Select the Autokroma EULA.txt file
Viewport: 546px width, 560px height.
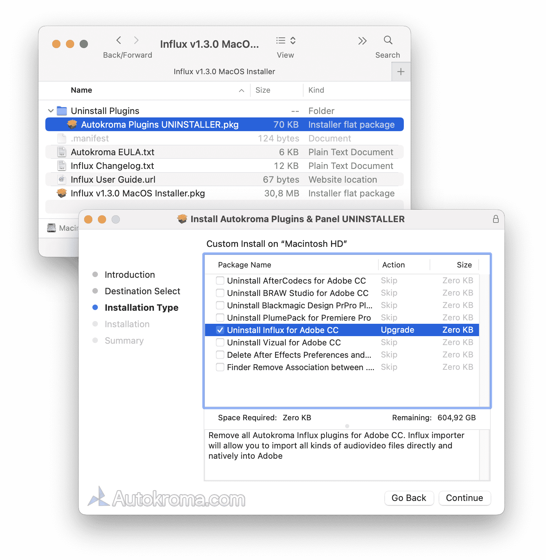click(x=112, y=152)
